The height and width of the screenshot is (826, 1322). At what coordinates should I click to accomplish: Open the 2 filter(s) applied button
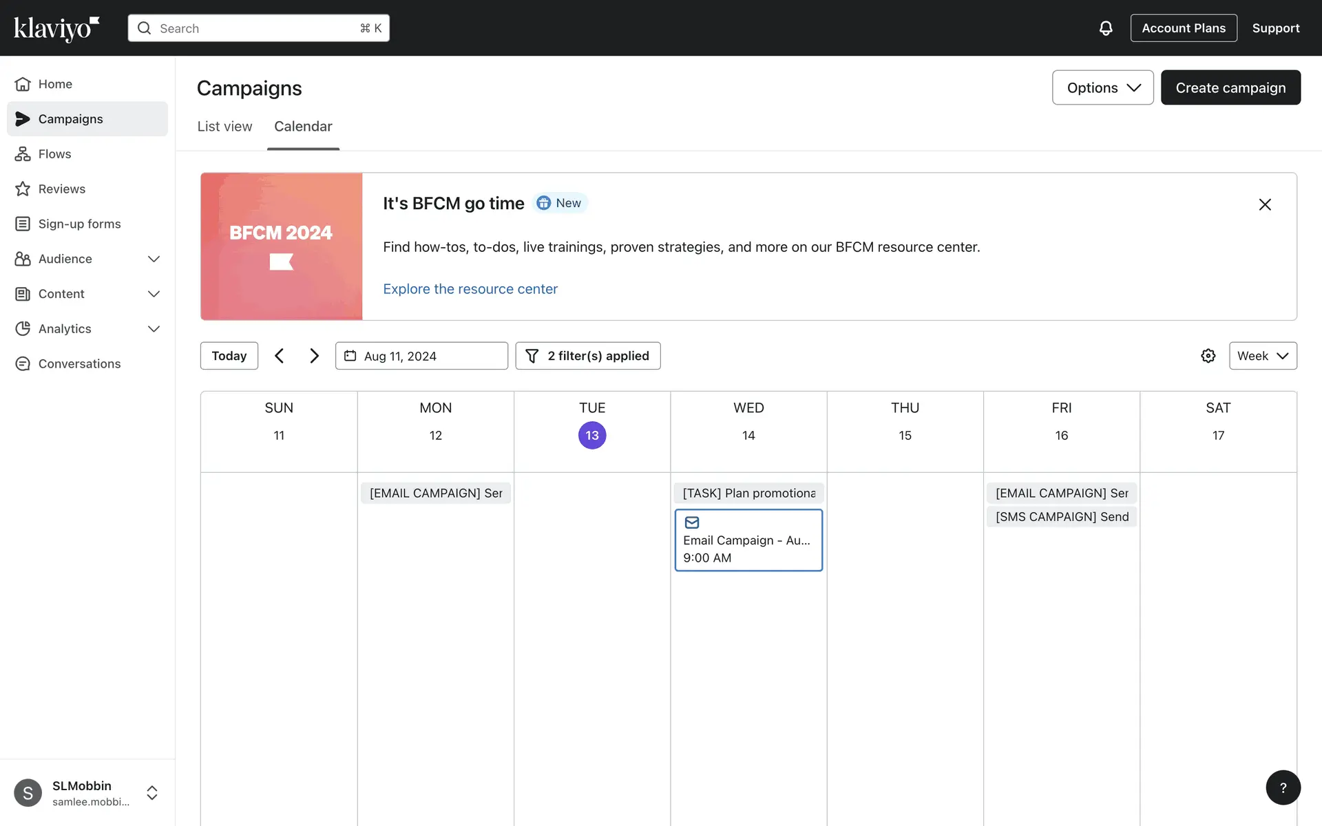[x=587, y=356]
